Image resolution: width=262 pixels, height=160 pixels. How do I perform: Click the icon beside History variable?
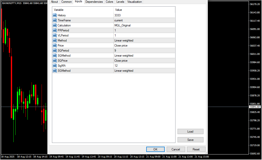point(54,15)
